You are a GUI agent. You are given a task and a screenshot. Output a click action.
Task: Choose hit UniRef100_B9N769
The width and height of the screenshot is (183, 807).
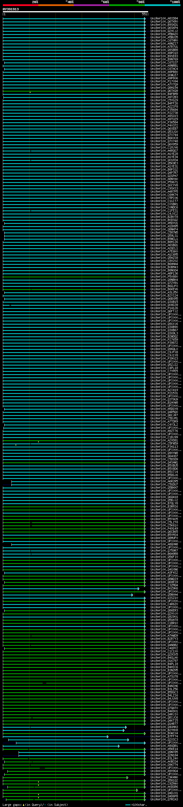[164, 59]
